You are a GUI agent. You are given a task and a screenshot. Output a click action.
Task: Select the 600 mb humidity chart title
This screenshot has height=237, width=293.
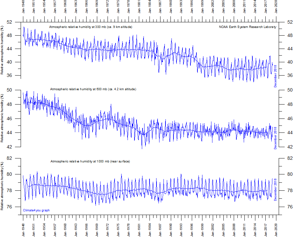pyautogui.click(x=93, y=89)
